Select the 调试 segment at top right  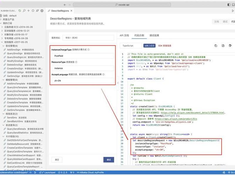point(225,21)
